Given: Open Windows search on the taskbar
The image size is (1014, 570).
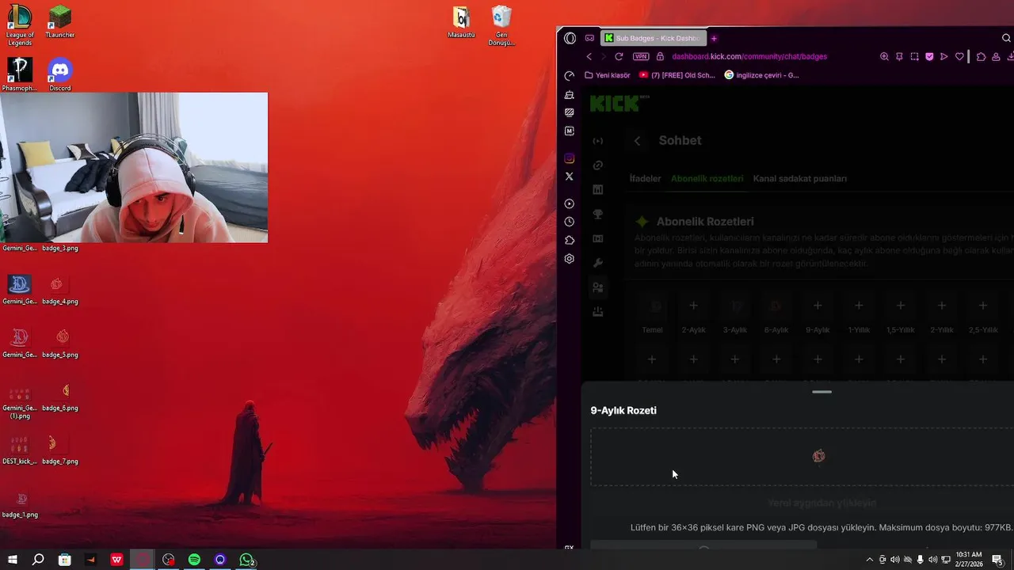Looking at the screenshot, I should click(x=38, y=560).
